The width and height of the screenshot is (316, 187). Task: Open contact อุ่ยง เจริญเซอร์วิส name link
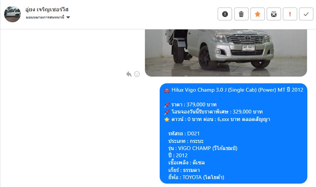(x=47, y=9)
